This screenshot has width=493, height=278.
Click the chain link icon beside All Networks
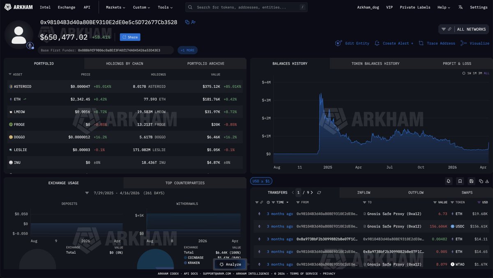449,29
